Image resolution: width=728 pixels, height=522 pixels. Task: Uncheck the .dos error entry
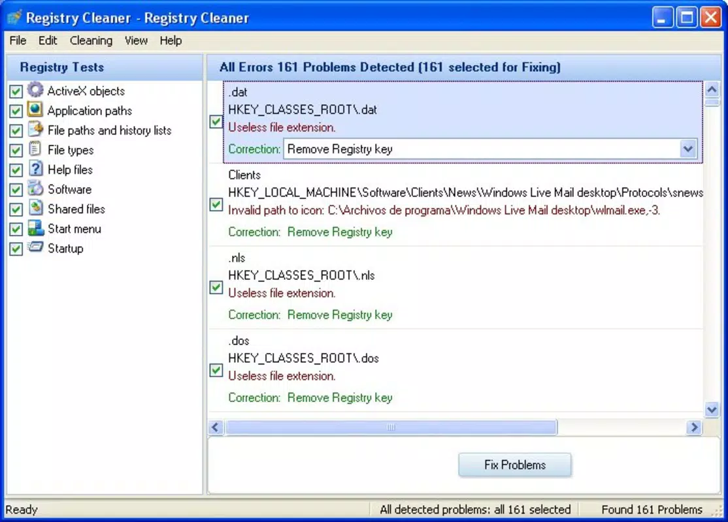pyautogui.click(x=216, y=371)
